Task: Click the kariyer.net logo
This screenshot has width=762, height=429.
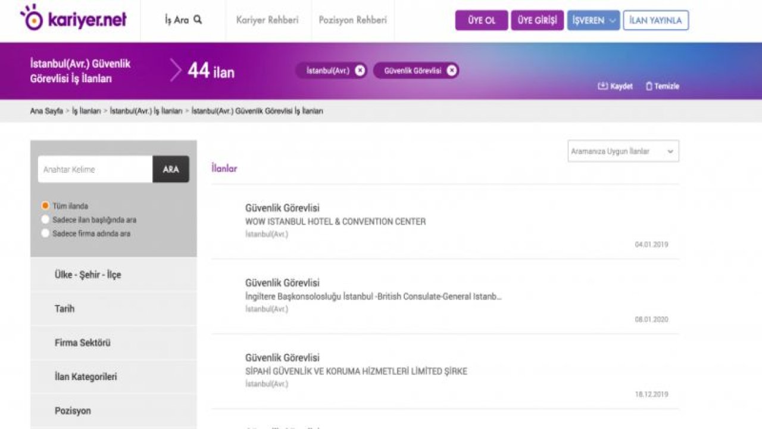Action: click(73, 19)
